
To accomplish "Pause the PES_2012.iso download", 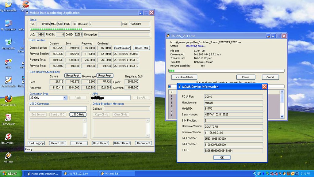I will coord(246,77).
